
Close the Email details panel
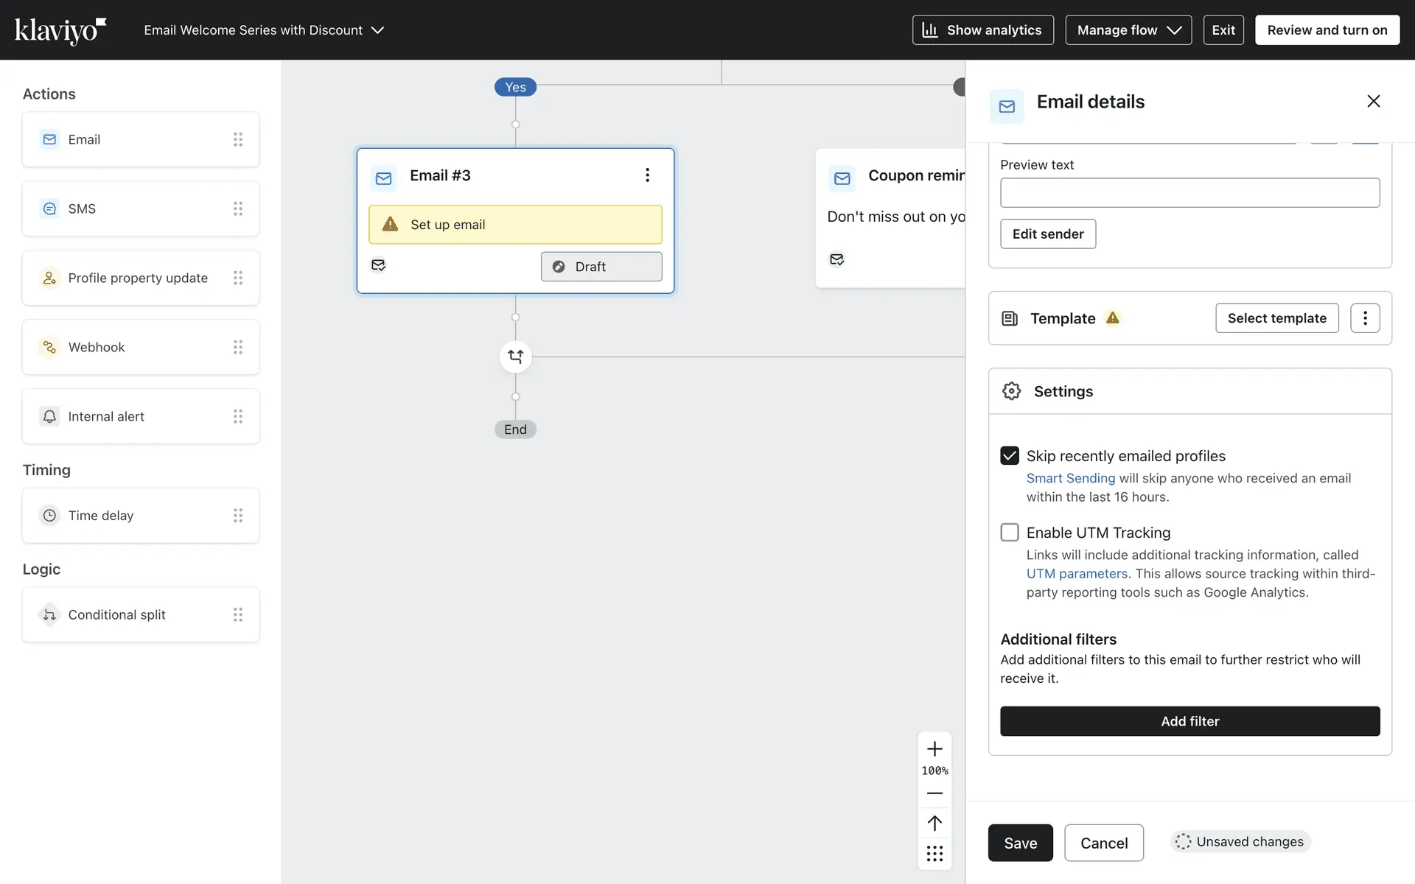tap(1373, 102)
